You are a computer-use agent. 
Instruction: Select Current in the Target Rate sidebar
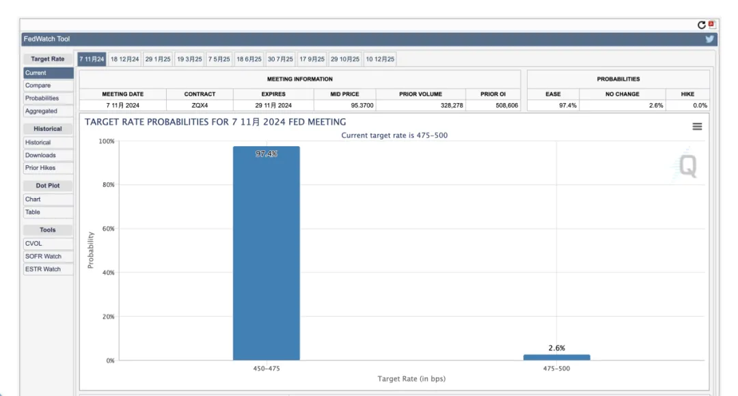click(x=49, y=73)
